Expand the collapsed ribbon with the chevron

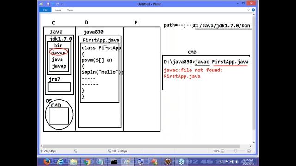click(x=248, y=10)
